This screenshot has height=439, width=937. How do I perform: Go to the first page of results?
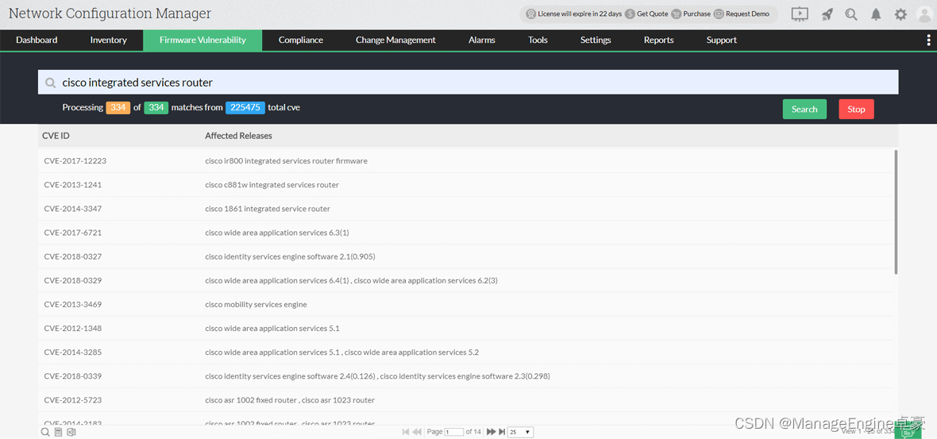[406, 432]
